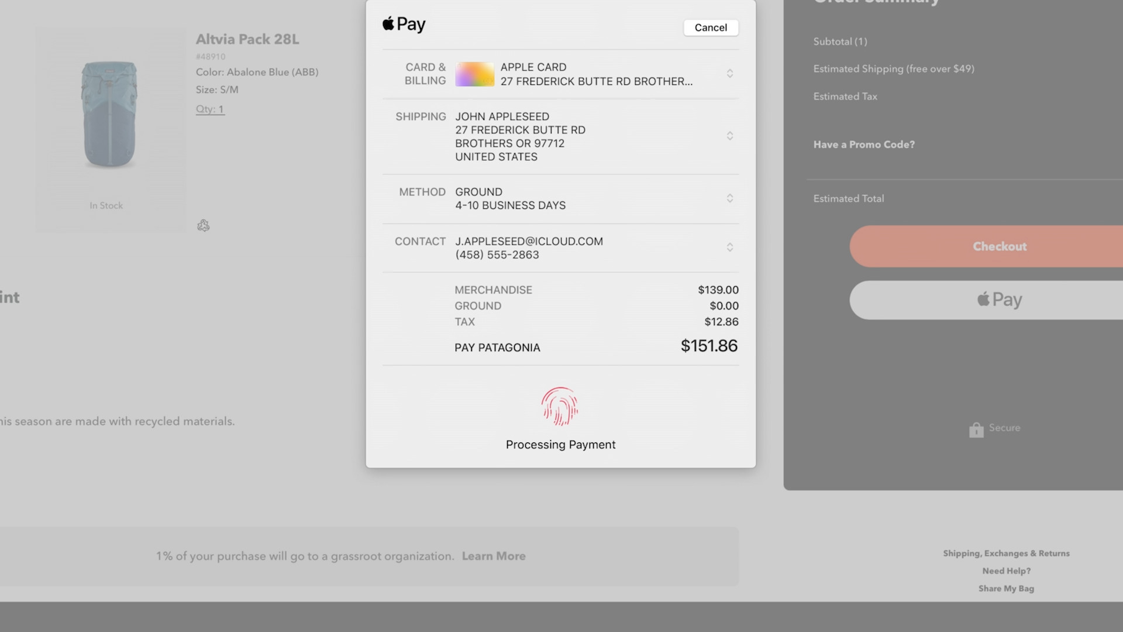Image resolution: width=1123 pixels, height=632 pixels.
Task: Click the fingerprint graphic above Processing Payment
Action: [x=560, y=406]
